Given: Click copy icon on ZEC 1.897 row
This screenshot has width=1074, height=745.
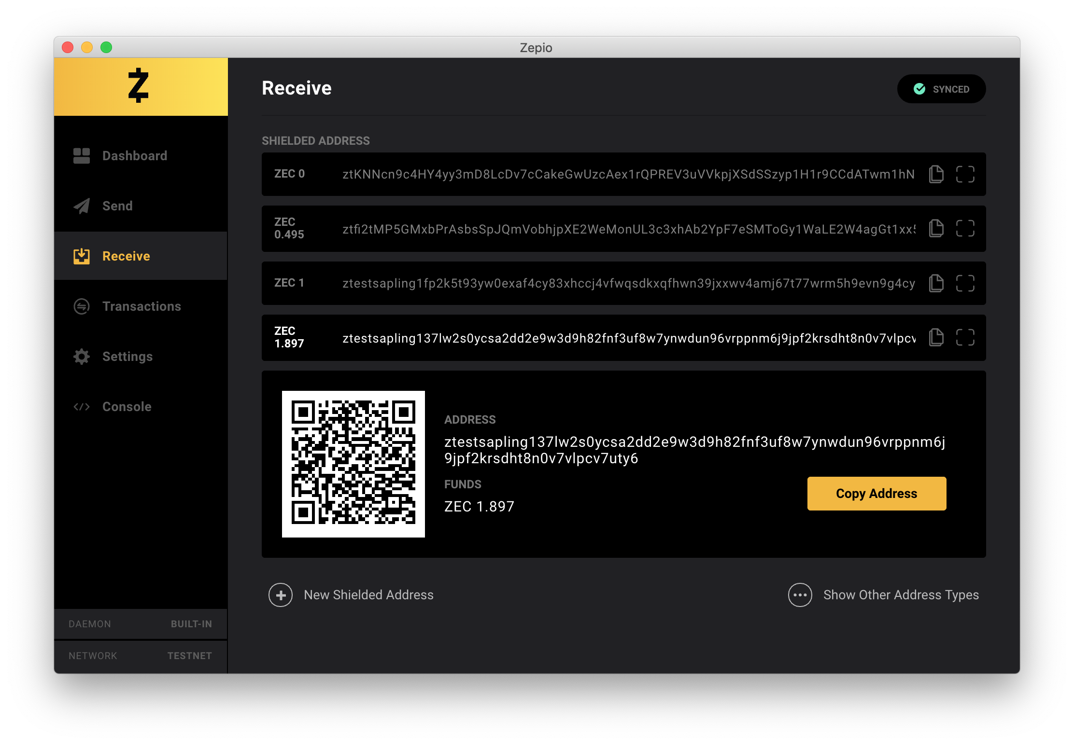Looking at the screenshot, I should pos(936,337).
